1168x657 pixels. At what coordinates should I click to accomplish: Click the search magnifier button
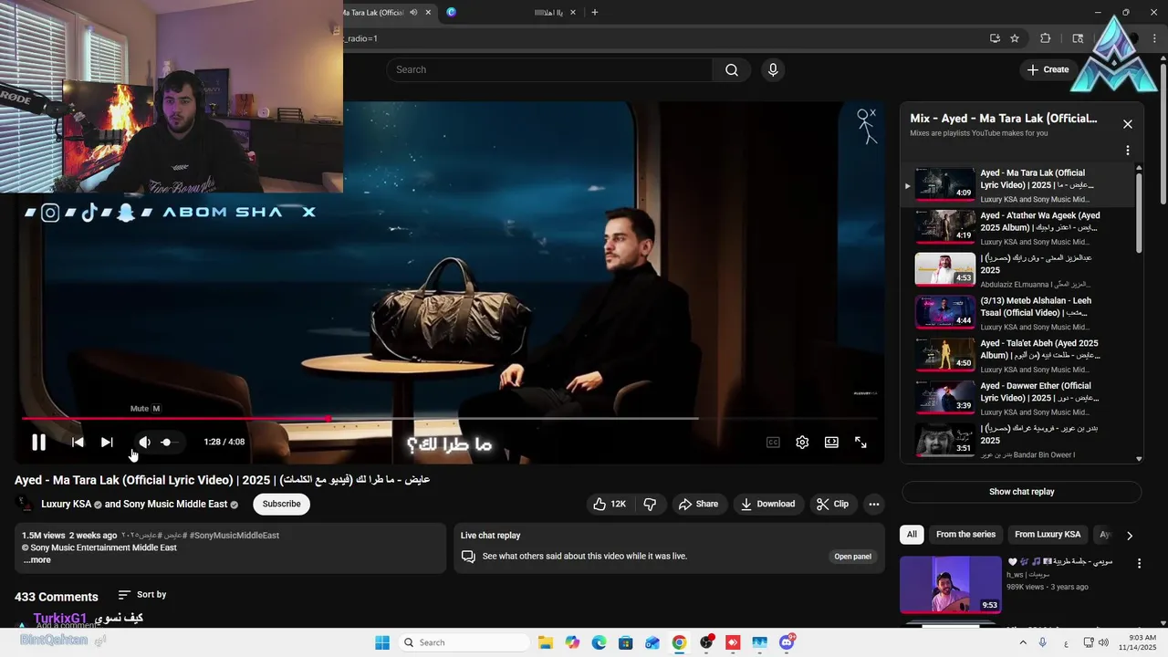click(732, 70)
